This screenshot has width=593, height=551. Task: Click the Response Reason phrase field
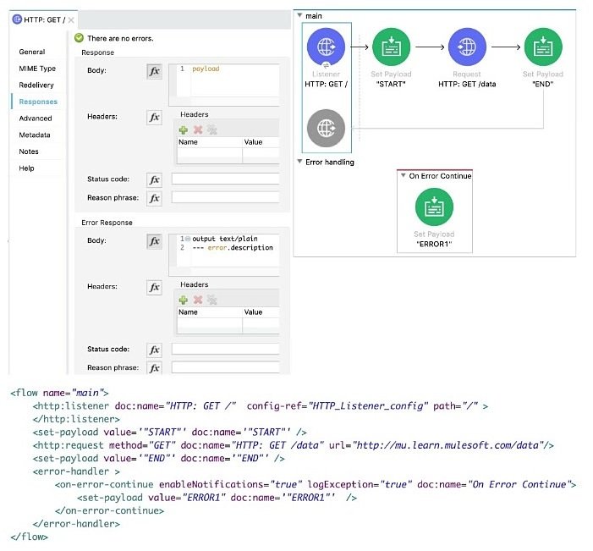[225, 197]
